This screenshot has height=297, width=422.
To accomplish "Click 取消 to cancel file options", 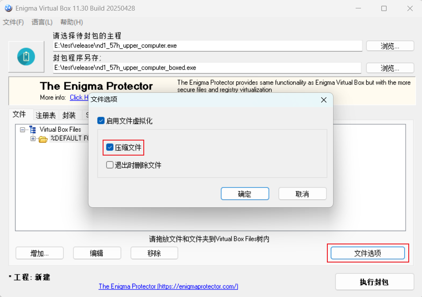I will 303,194.
